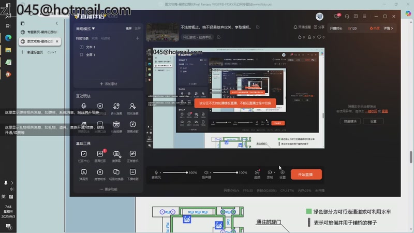
Task: Click the browser page vertical scrollbar
Action: click(411, 157)
